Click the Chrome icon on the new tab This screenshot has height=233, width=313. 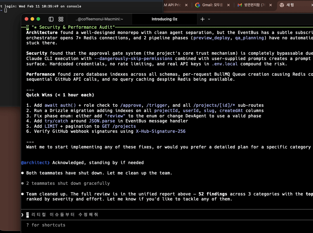point(282,5)
